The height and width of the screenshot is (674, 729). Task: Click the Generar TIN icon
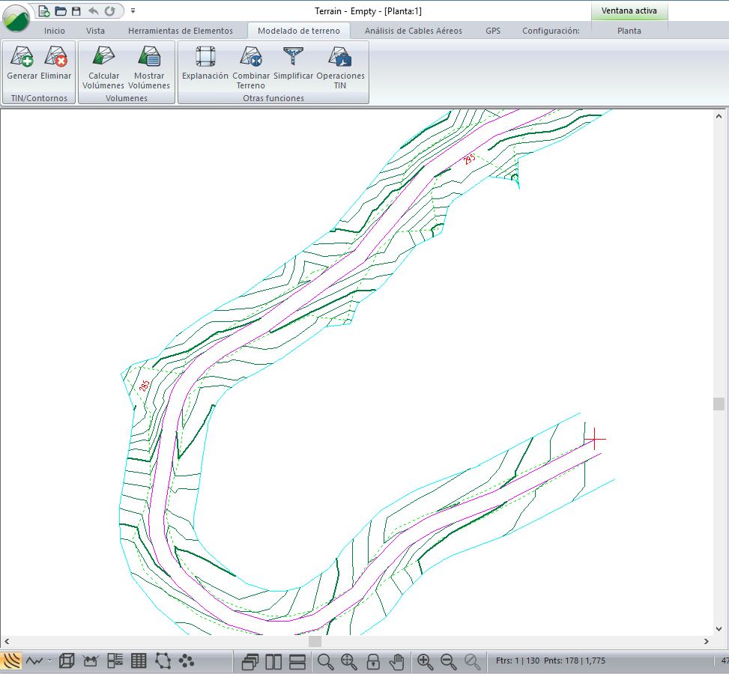22,64
